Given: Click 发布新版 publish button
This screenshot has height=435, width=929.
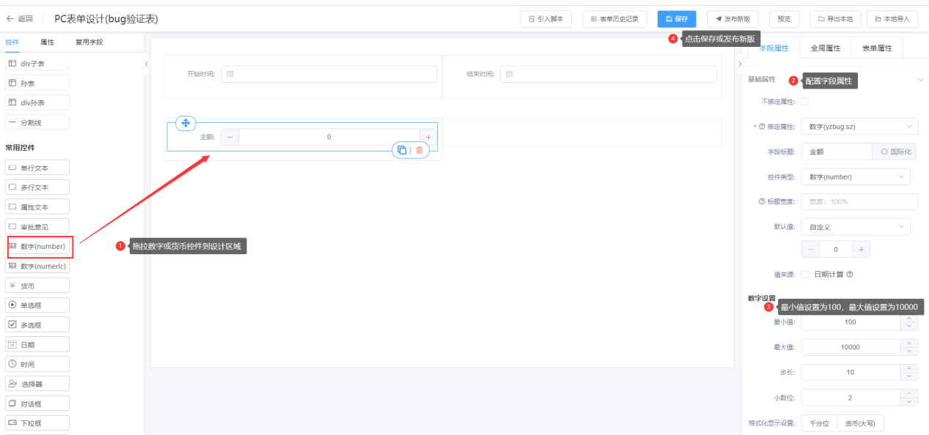Looking at the screenshot, I should (x=733, y=19).
